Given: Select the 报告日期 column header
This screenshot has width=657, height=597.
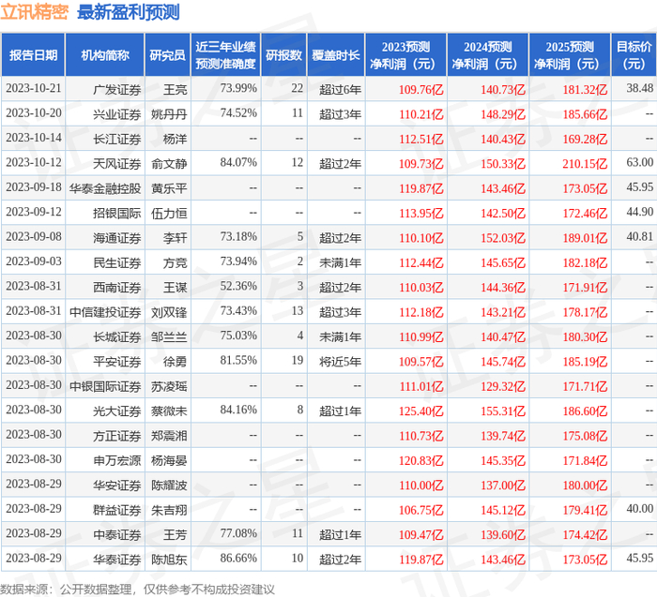Looking at the screenshot, I should pyautogui.click(x=33, y=54).
